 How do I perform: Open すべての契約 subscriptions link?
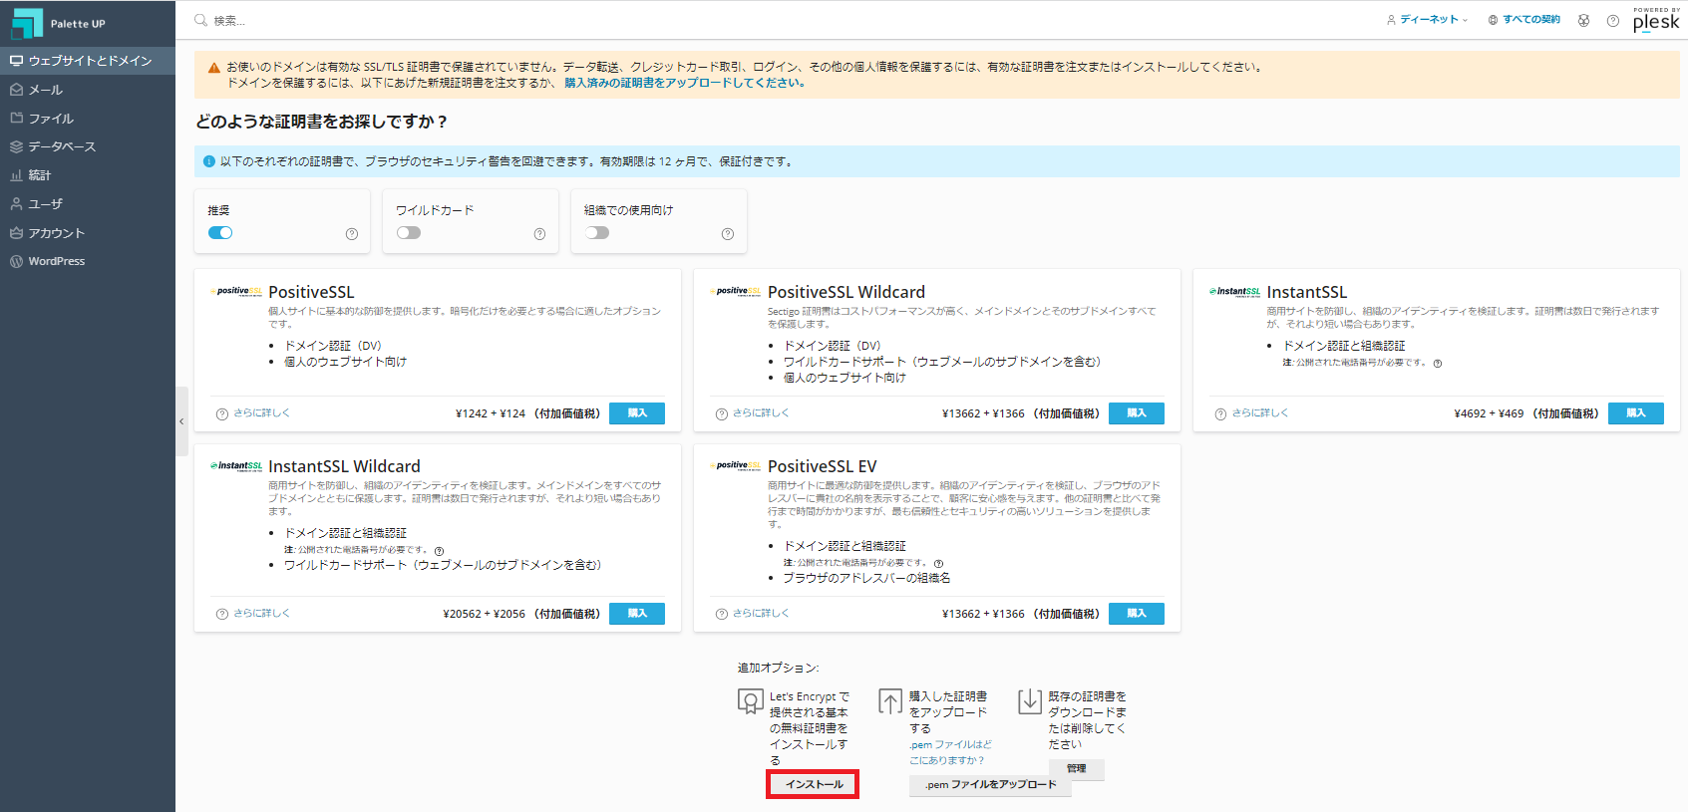coord(1524,20)
